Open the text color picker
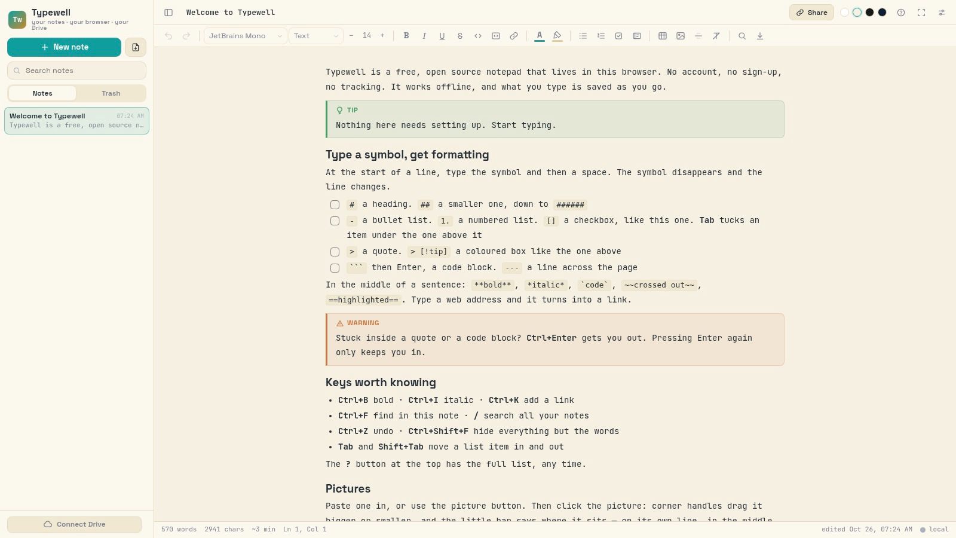The width and height of the screenshot is (956, 538). click(540, 36)
